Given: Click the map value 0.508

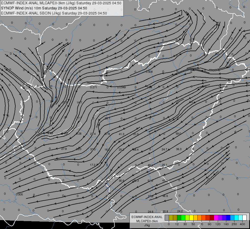Looking at the screenshot, I should pos(149,72).
